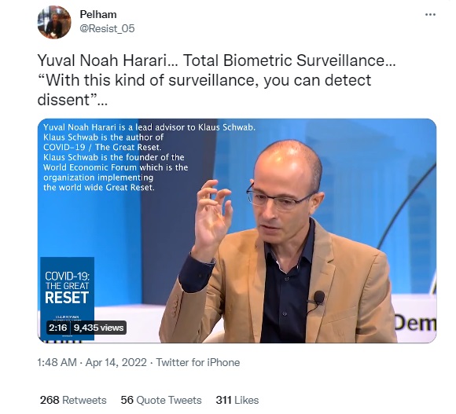View the 311 Likes list
Screen dimensions: 456x414
(x=237, y=400)
